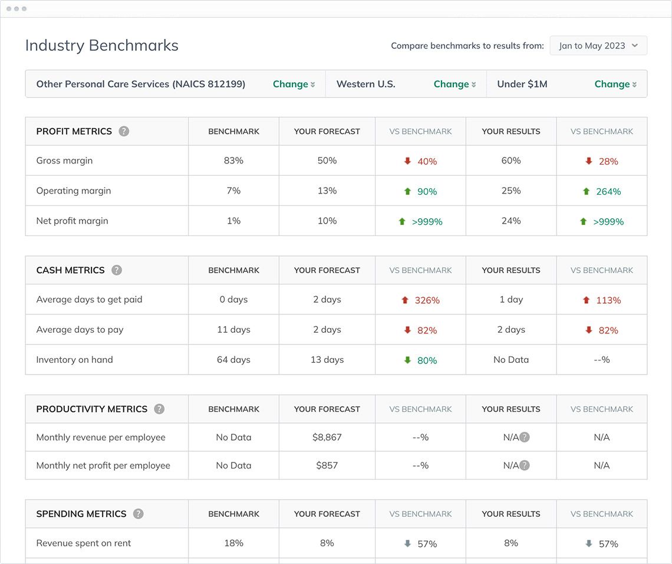Click green up arrow in Net profit margin results comparison

584,221
